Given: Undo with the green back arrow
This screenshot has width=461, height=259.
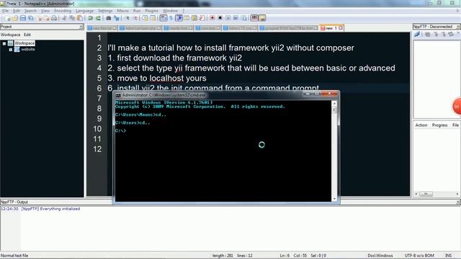Looking at the screenshot, I should (x=90, y=18).
